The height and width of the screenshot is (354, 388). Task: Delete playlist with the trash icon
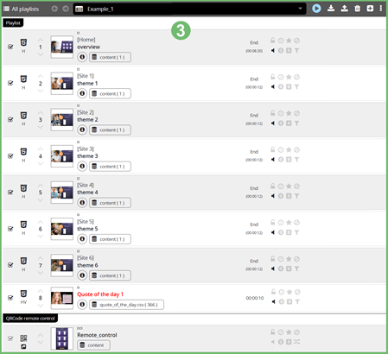coord(358,9)
